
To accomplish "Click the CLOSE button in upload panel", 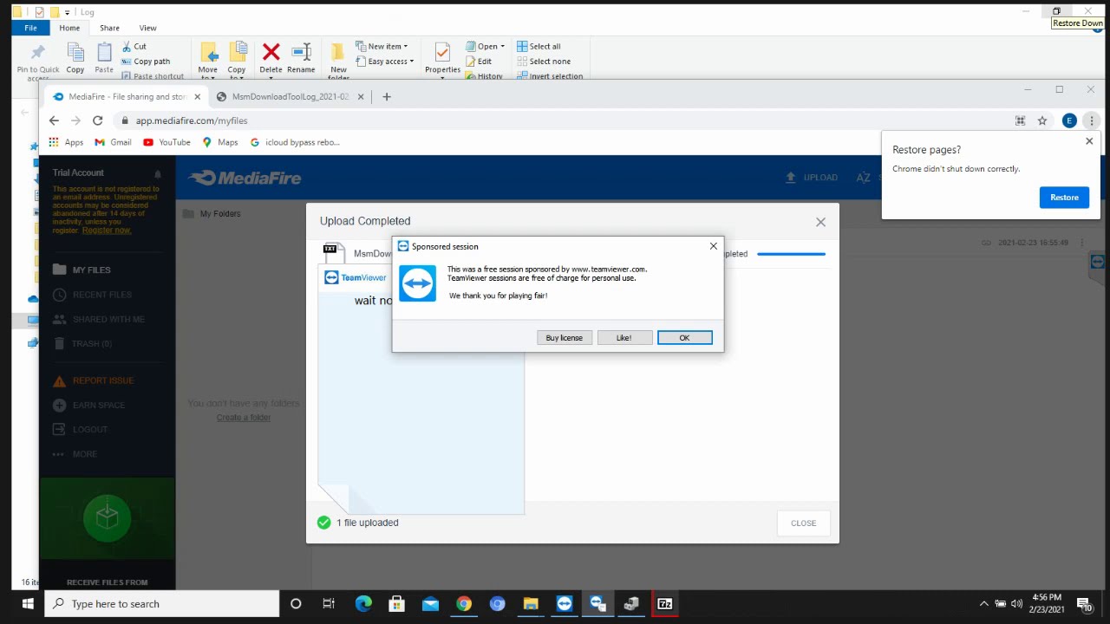I will click(803, 523).
